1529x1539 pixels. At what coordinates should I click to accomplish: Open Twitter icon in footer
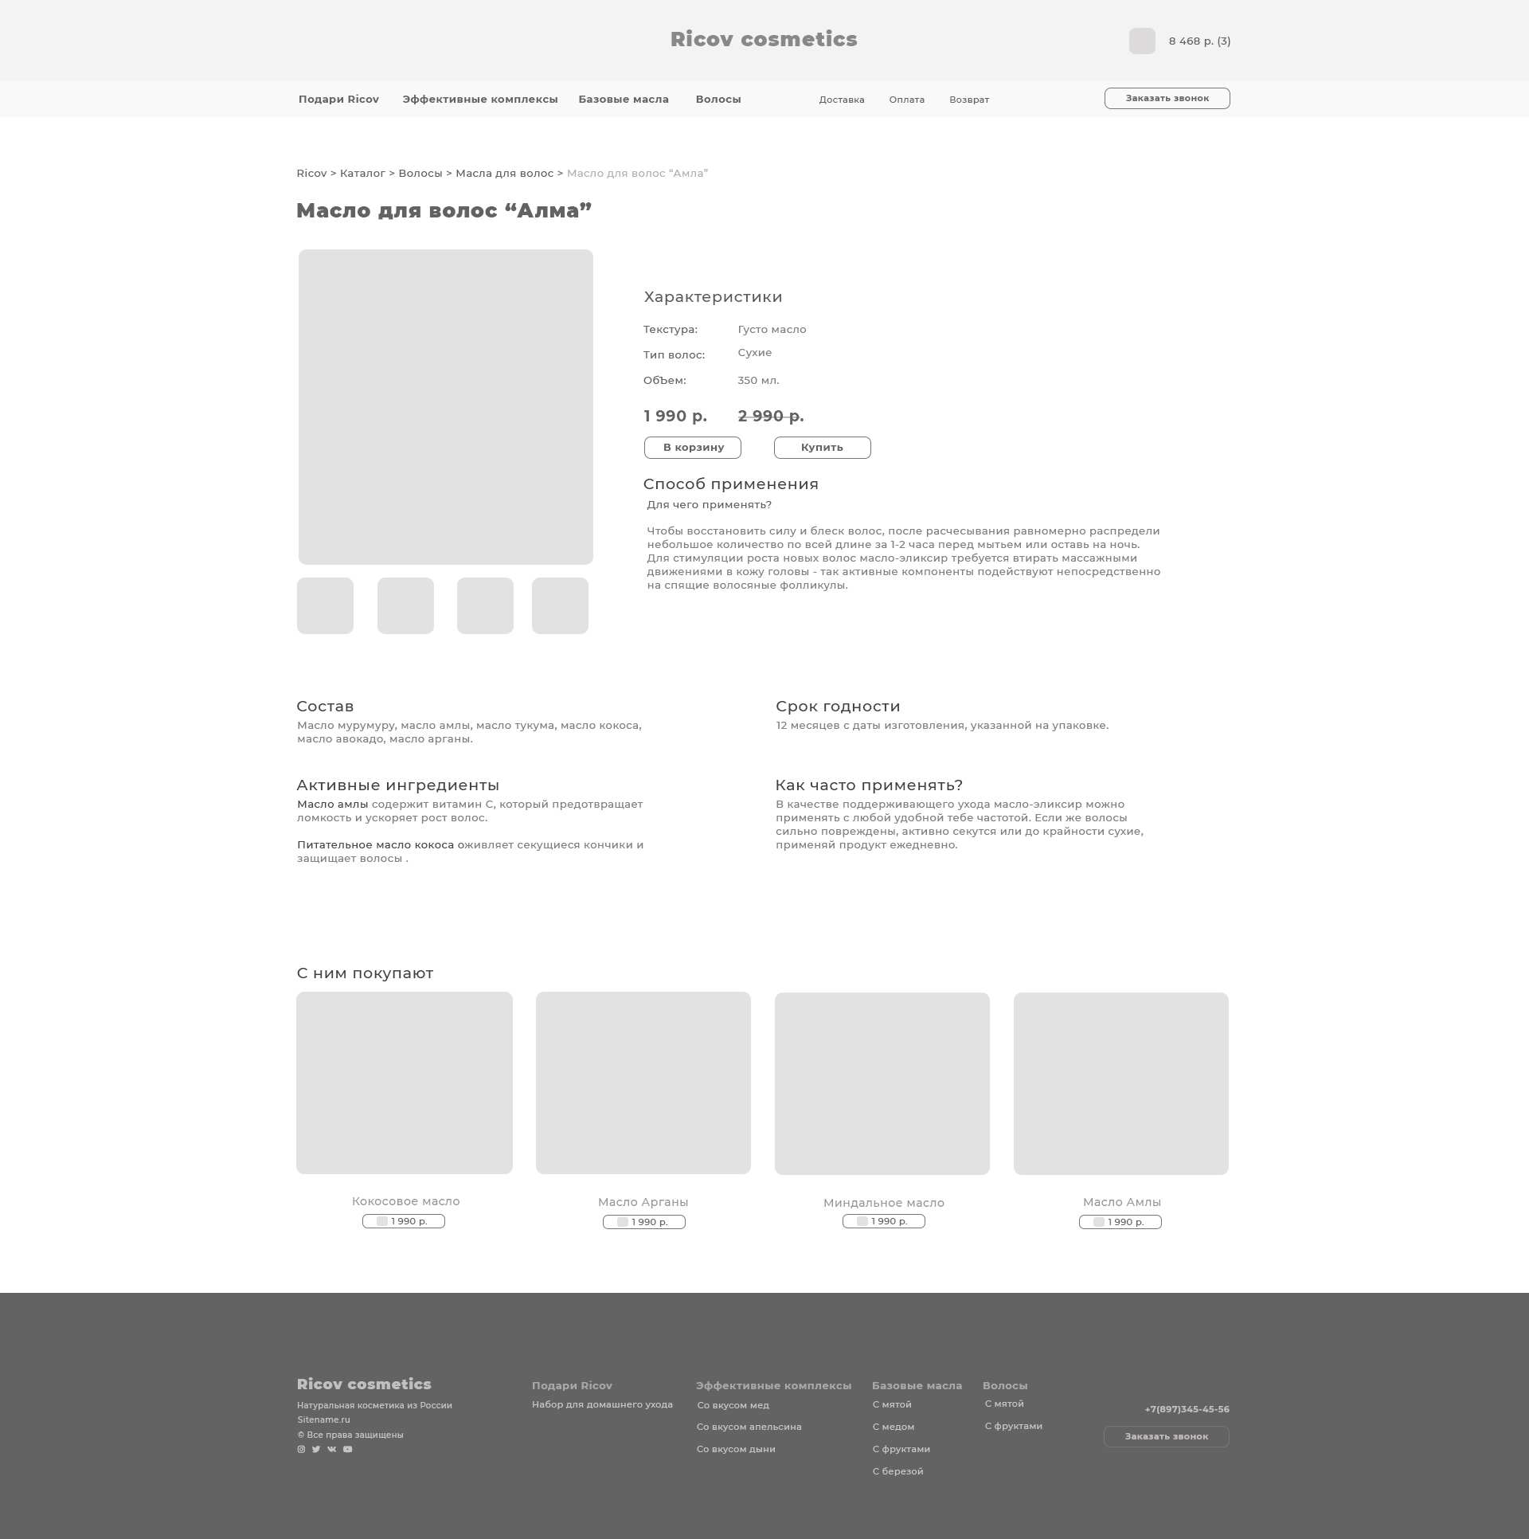pos(316,1449)
